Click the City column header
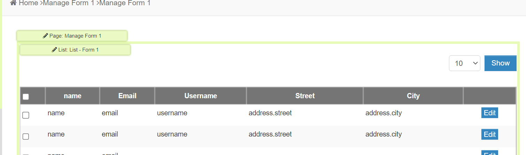Viewport: 526px width, 155px height. (x=413, y=96)
